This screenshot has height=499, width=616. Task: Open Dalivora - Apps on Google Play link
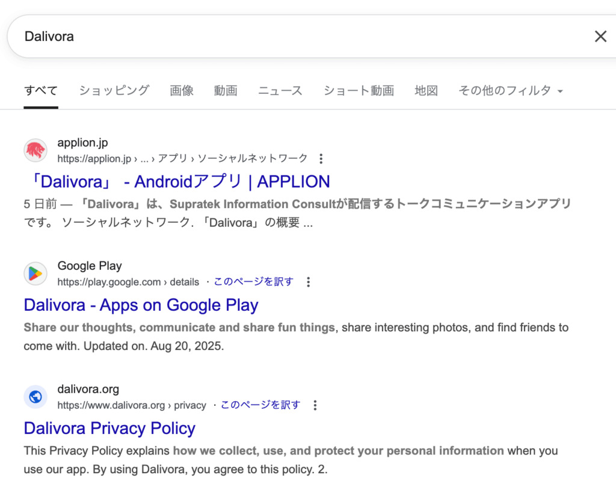click(x=141, y=305)
